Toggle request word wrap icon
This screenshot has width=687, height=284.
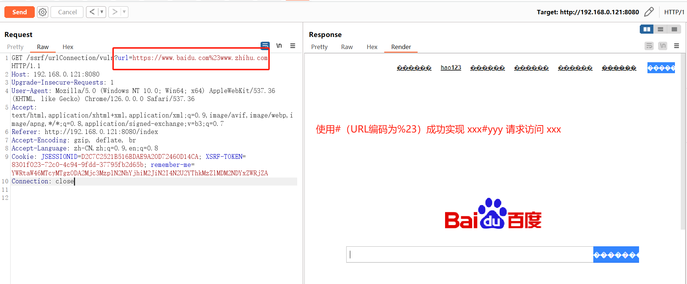(x=265, y=46)
